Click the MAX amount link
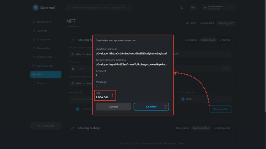 (226, 69)
